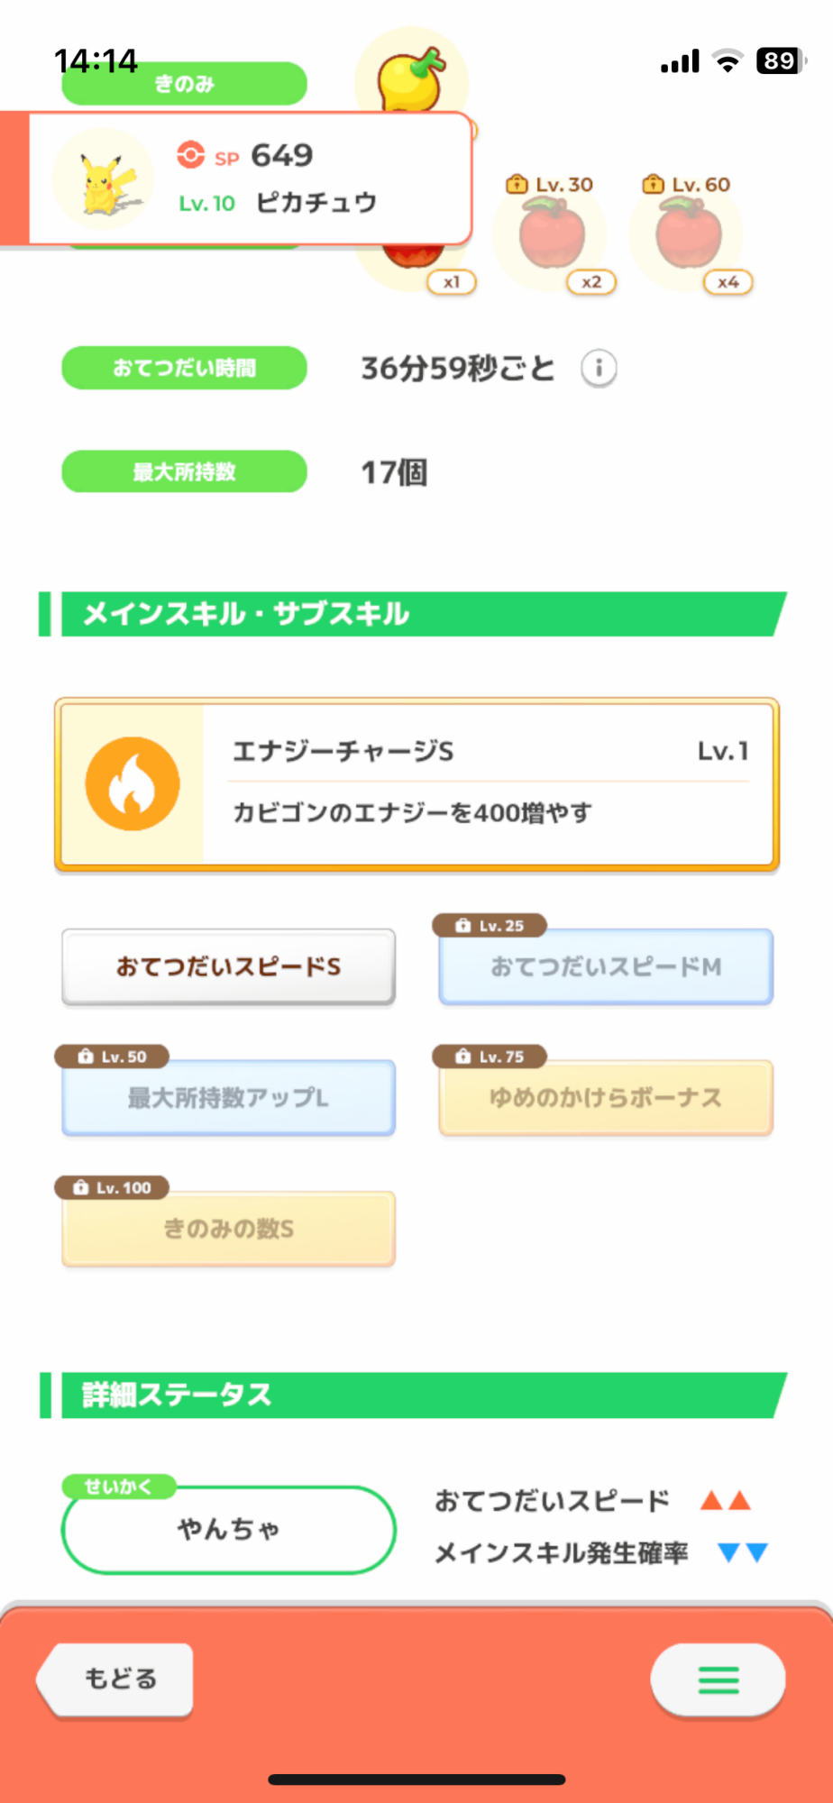
Task: Select locked 最大所持数アップL sub skill
Action: [228, 1097]
